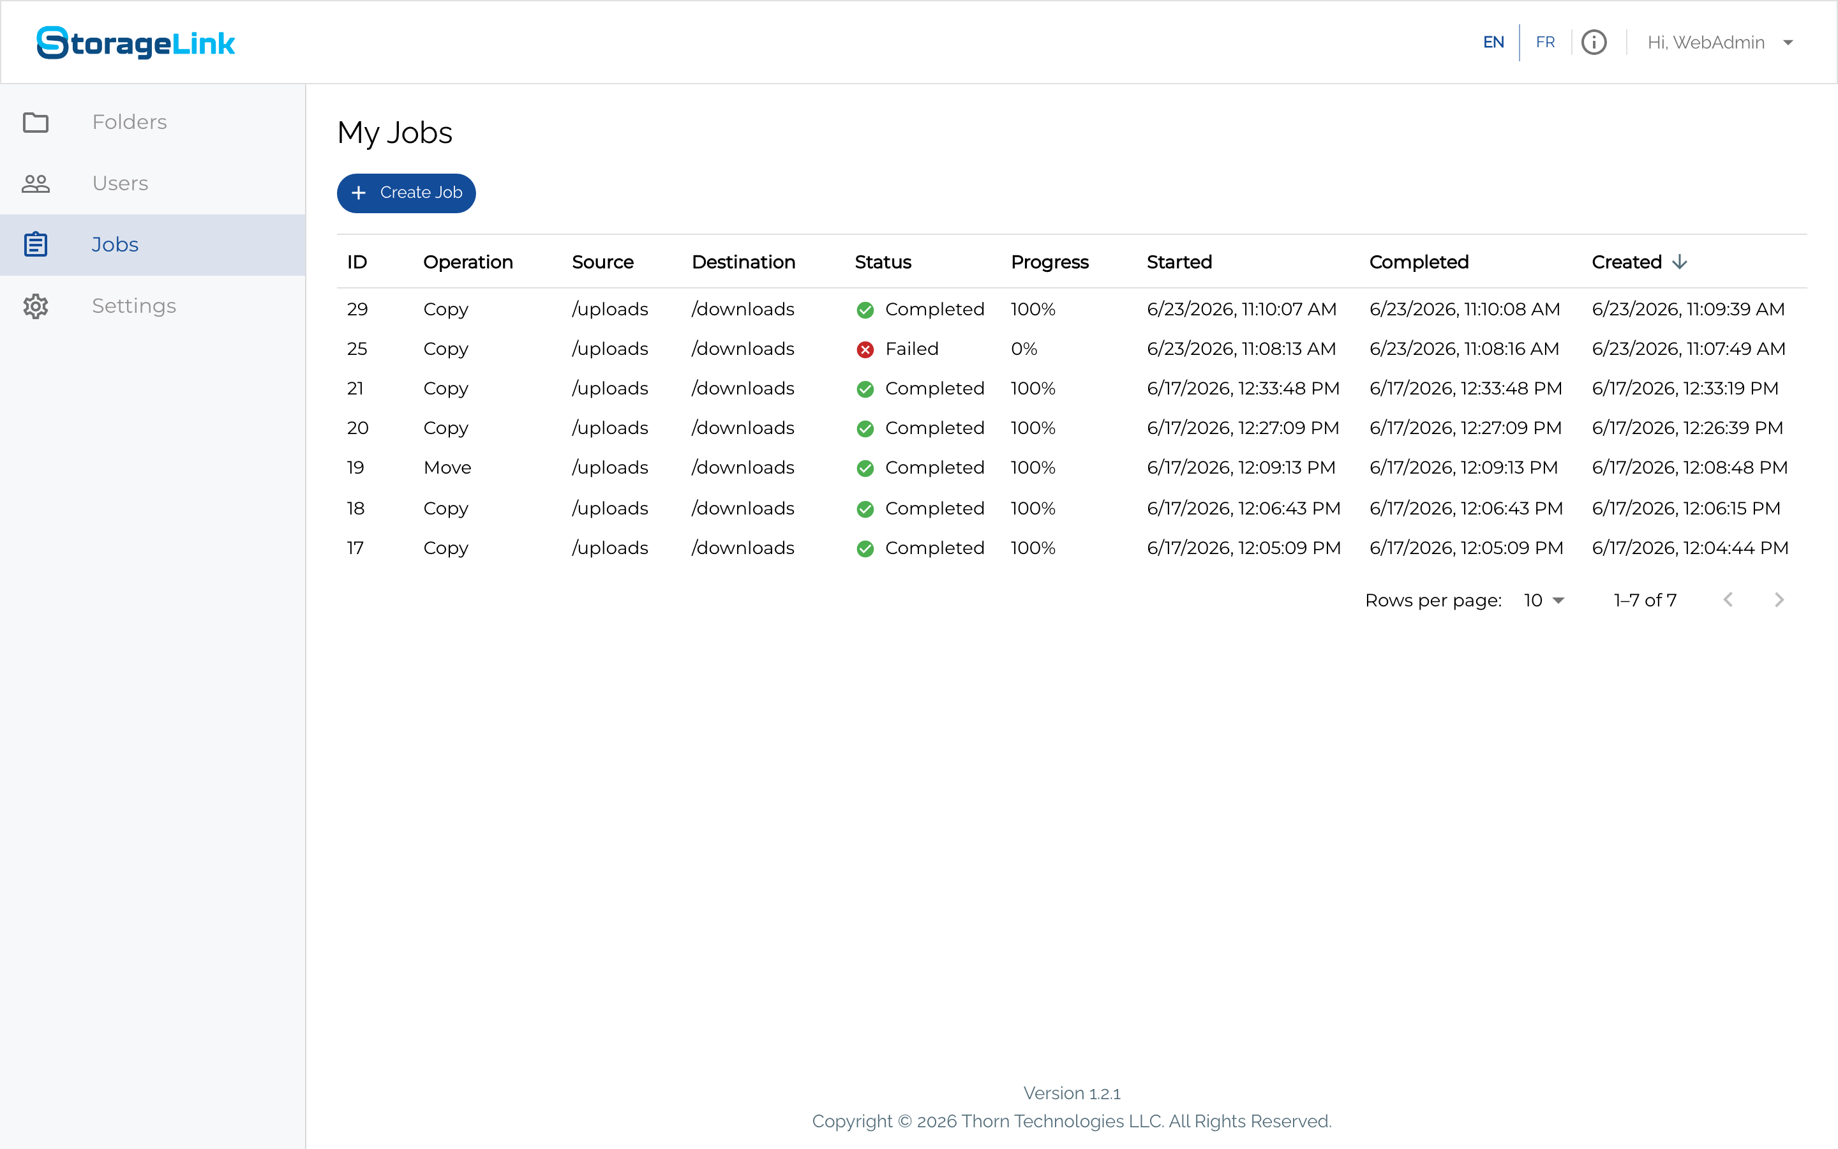1838x1149 pixels.
Task: Click the /uploads source for job 21
Action: (x=610, y=388)
